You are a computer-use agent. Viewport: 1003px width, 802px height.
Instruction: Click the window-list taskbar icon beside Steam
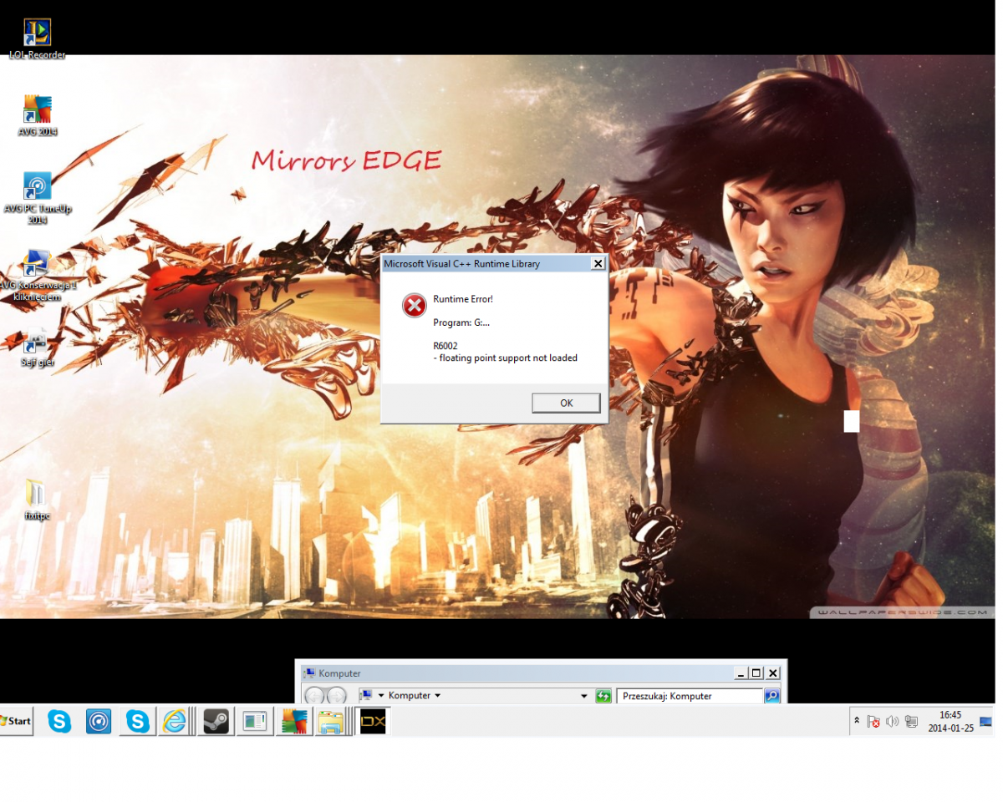click(x=254, y=721)
